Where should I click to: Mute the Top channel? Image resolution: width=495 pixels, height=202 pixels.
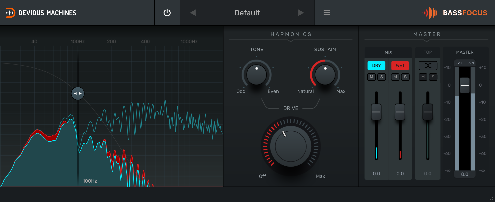423,77
